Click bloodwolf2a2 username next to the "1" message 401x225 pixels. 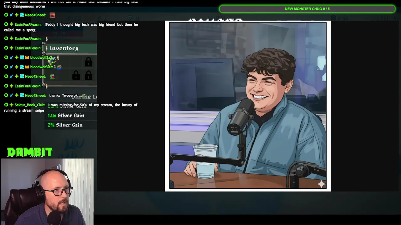[x=41, y=67]
